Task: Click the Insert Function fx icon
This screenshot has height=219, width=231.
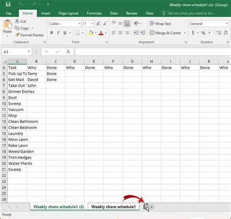Action: (68, 52)
